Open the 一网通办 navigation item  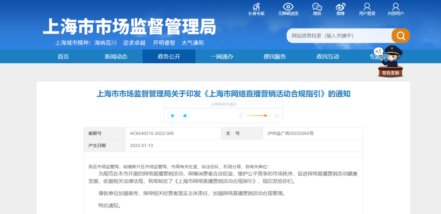click(x=222, y=56)
